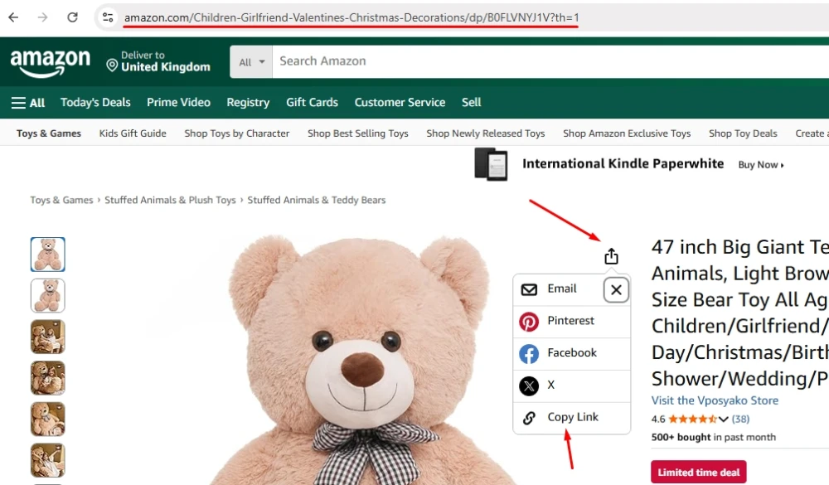Select the Kids Gift Guide tab
This screenshot has height=485, width=829.
(x=132, y=133)
